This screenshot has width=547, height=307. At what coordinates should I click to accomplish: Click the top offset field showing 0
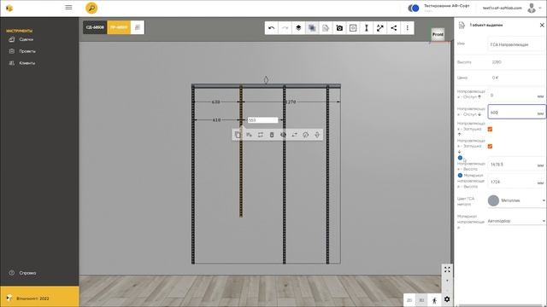(516, 95)
